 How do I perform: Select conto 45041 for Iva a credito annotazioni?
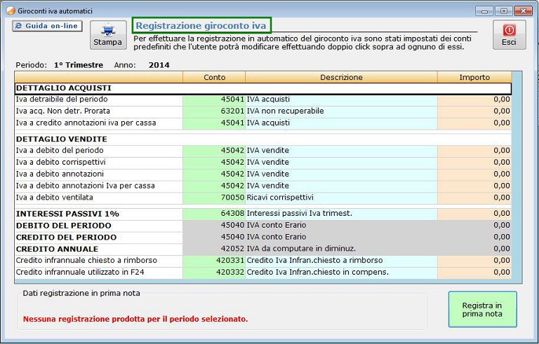coord(214,123)
